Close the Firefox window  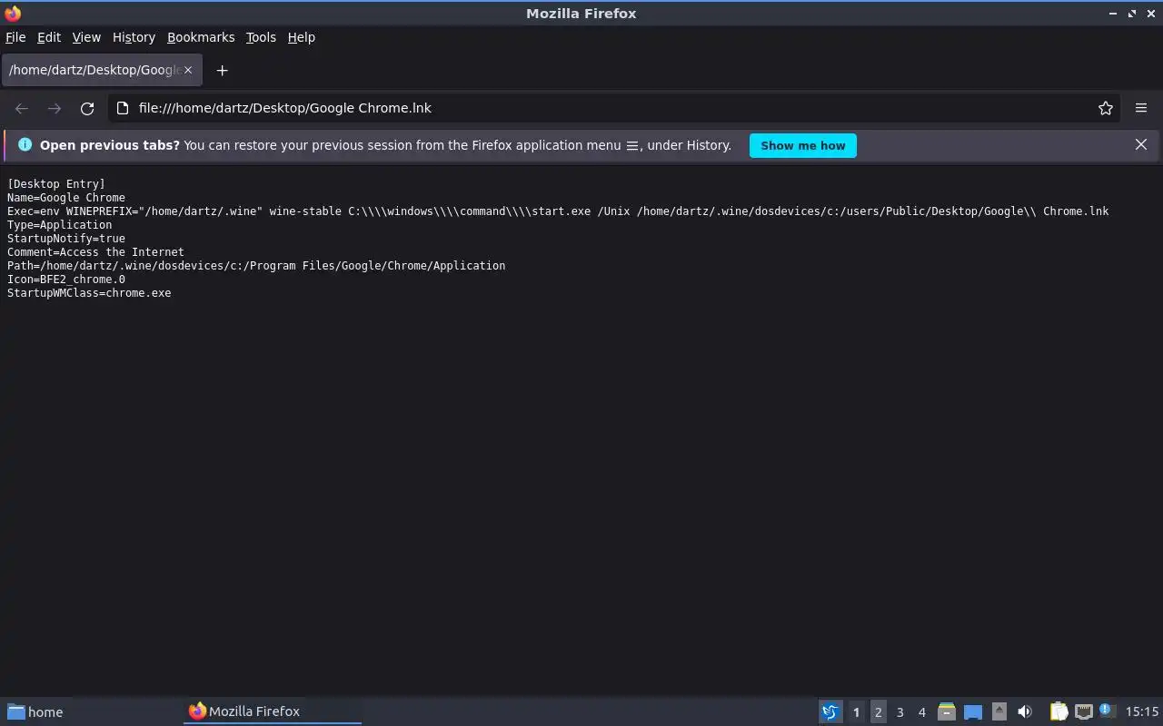[x=1151, y=14]
